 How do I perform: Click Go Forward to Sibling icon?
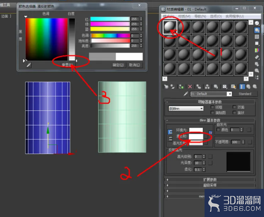tap(255, 87)
